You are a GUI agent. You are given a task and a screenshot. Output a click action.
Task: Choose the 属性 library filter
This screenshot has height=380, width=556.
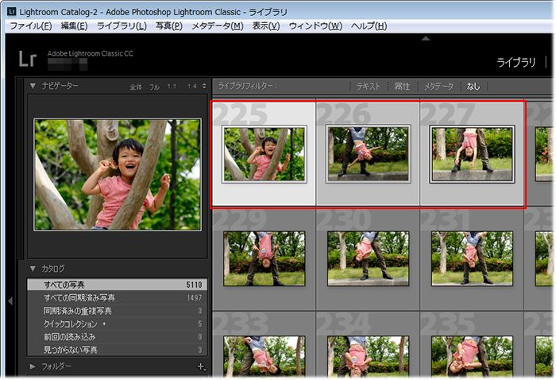tap(403, 86)
